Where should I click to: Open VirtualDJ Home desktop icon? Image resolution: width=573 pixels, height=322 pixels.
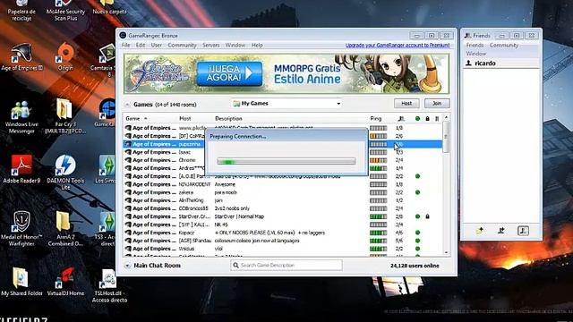(65, 282)
